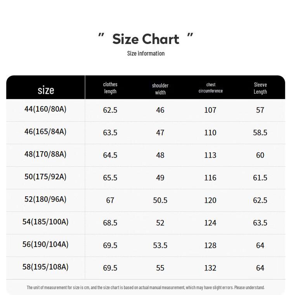Click the measurement unit disclaimer text
The image size is (291, 295).
pos(145,288)
